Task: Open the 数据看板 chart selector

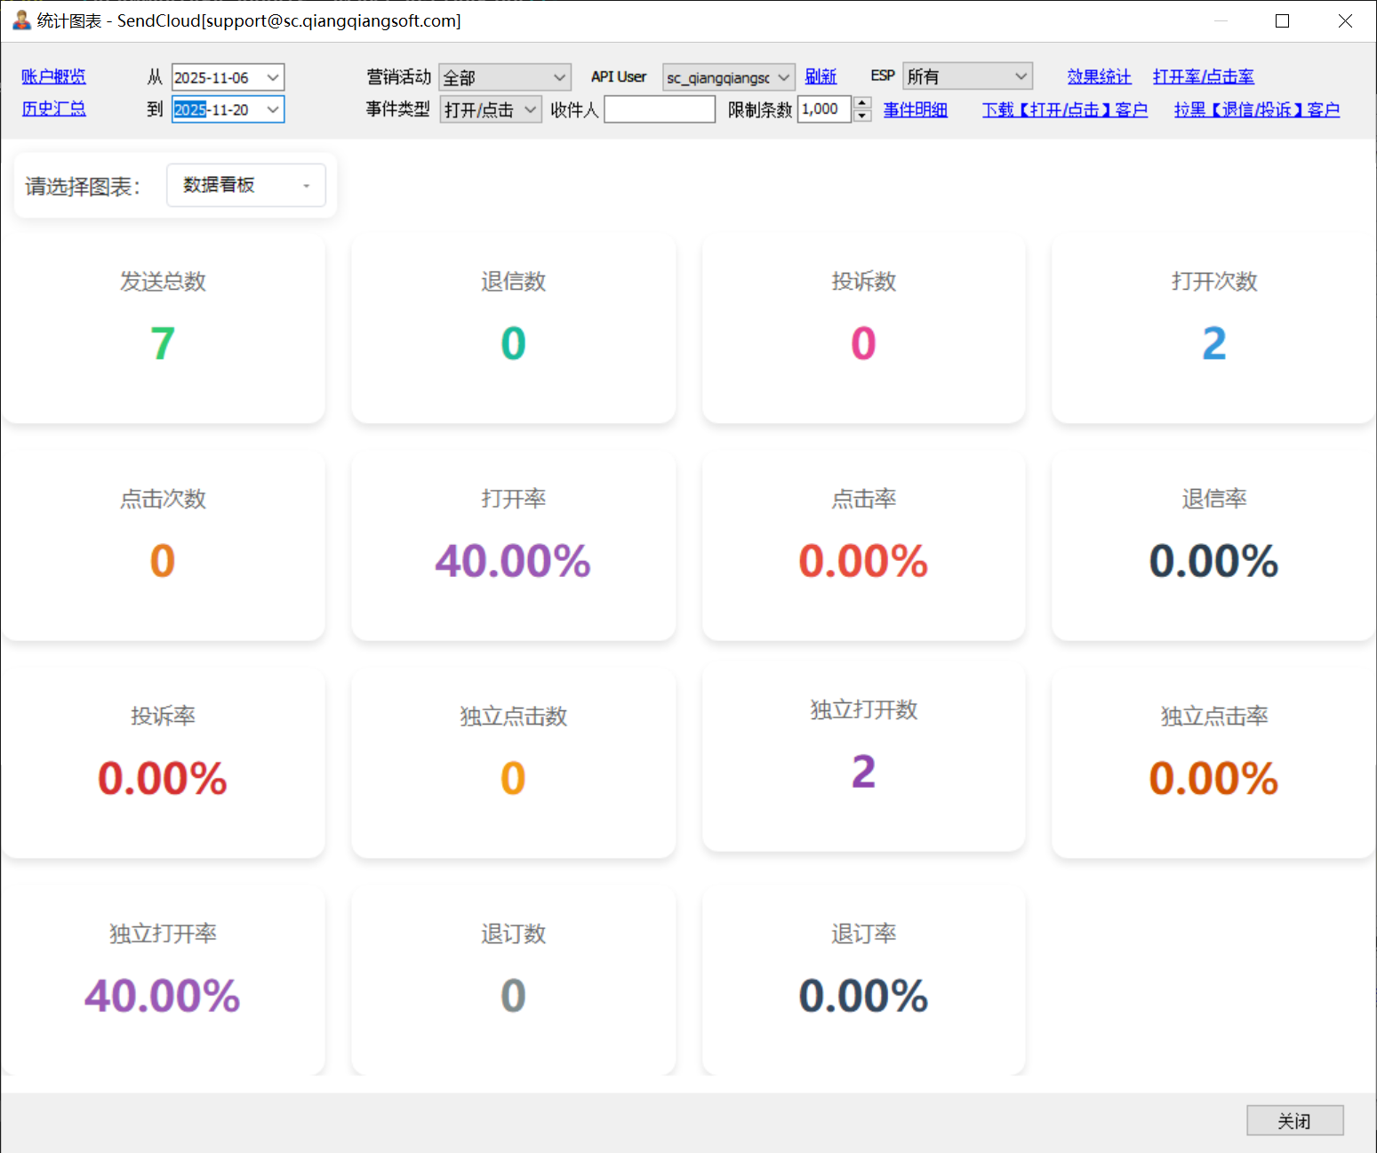Action: coord(246,185)
